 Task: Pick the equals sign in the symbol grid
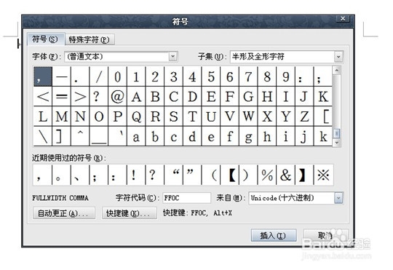62,96
